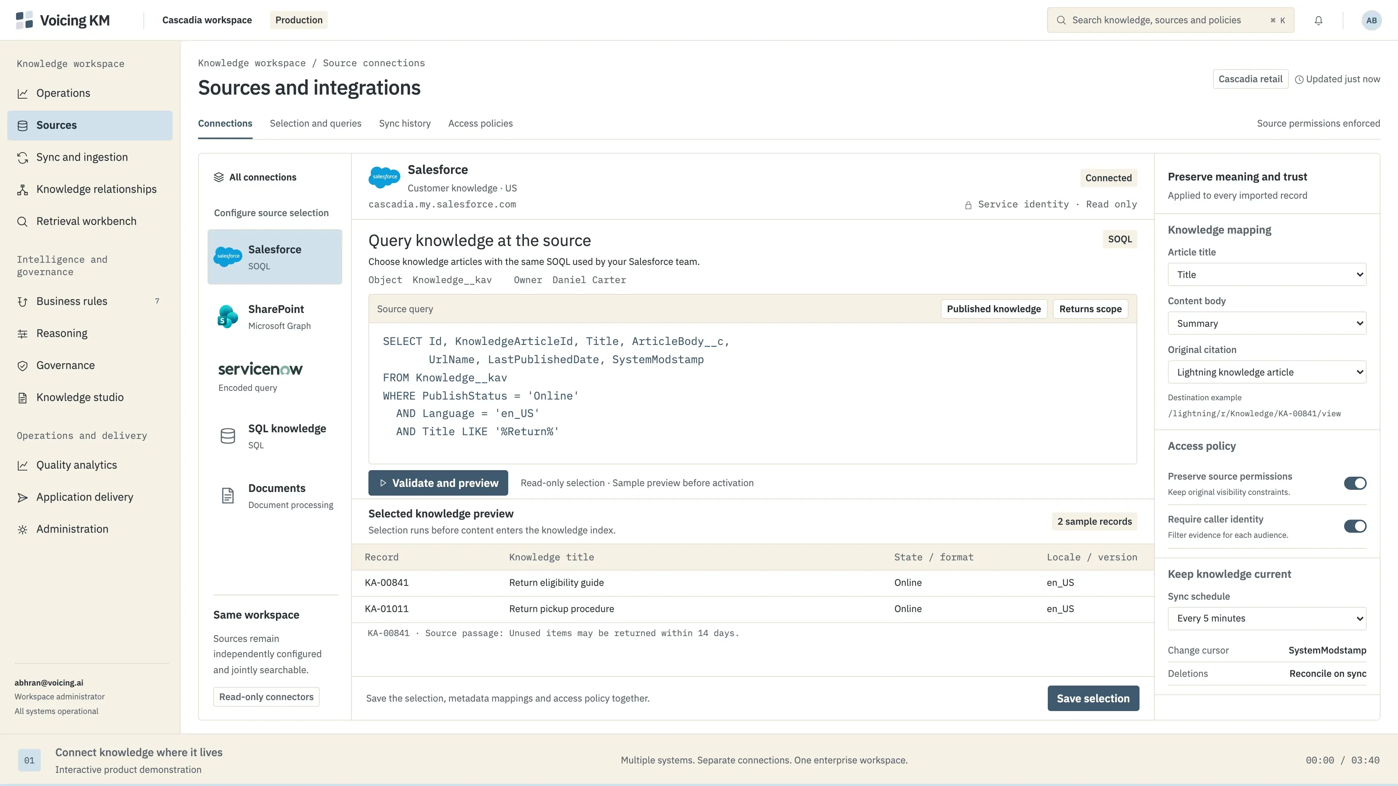
Task: Click the Application delivery send icon
Action: (x=22, y=497)
